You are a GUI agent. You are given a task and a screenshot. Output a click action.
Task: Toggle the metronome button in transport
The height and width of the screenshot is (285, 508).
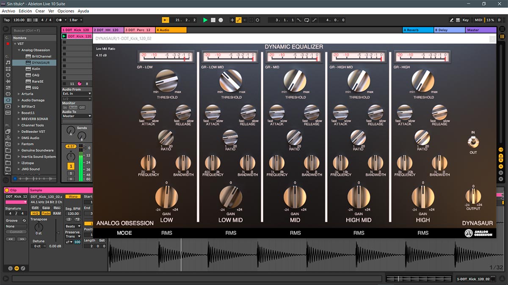61,20
